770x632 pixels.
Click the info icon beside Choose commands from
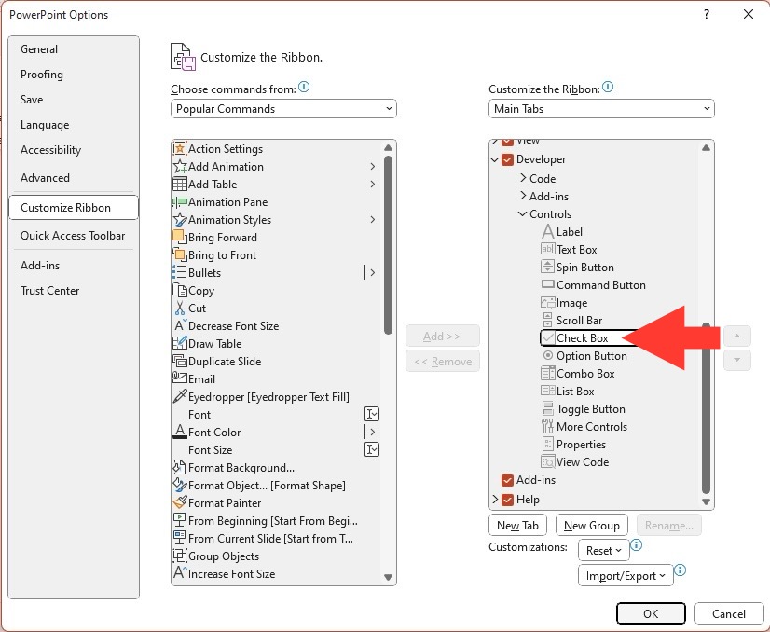pos(304,87)
